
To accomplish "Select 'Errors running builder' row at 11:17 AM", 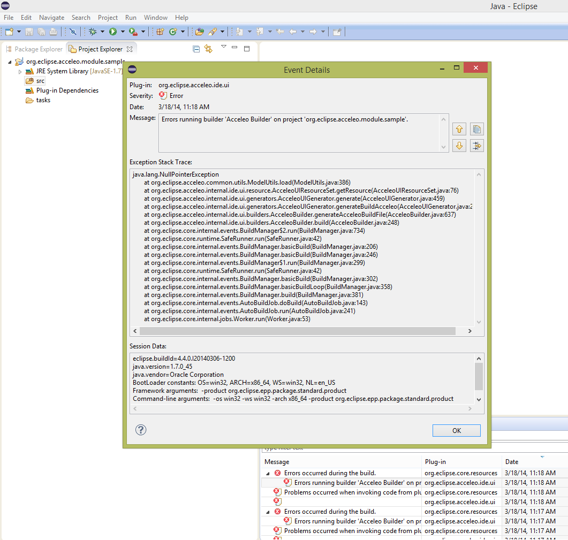I will (x=414, y=521).
